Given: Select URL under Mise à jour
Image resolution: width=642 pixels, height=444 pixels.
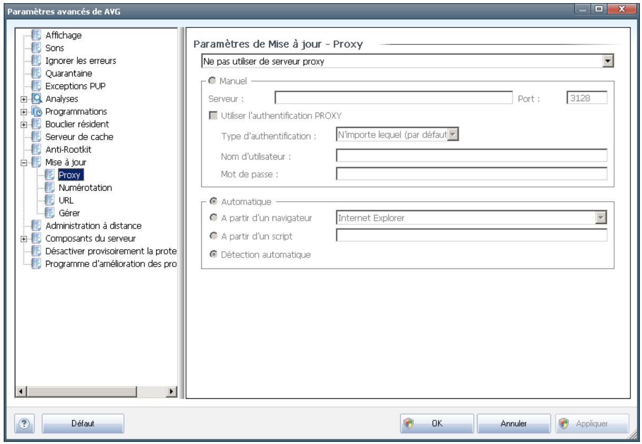Looking at the screenshot, I should click(x=66, y=200).
